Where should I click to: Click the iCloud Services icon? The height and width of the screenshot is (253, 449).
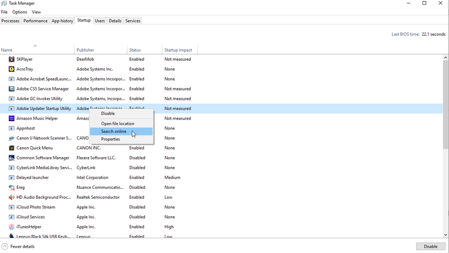(x=11, y=217)
